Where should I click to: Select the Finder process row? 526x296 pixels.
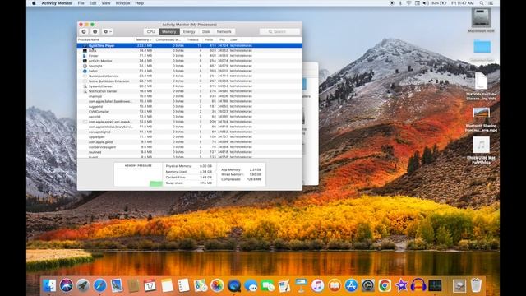pyautogui.click(x=190, y=56)
